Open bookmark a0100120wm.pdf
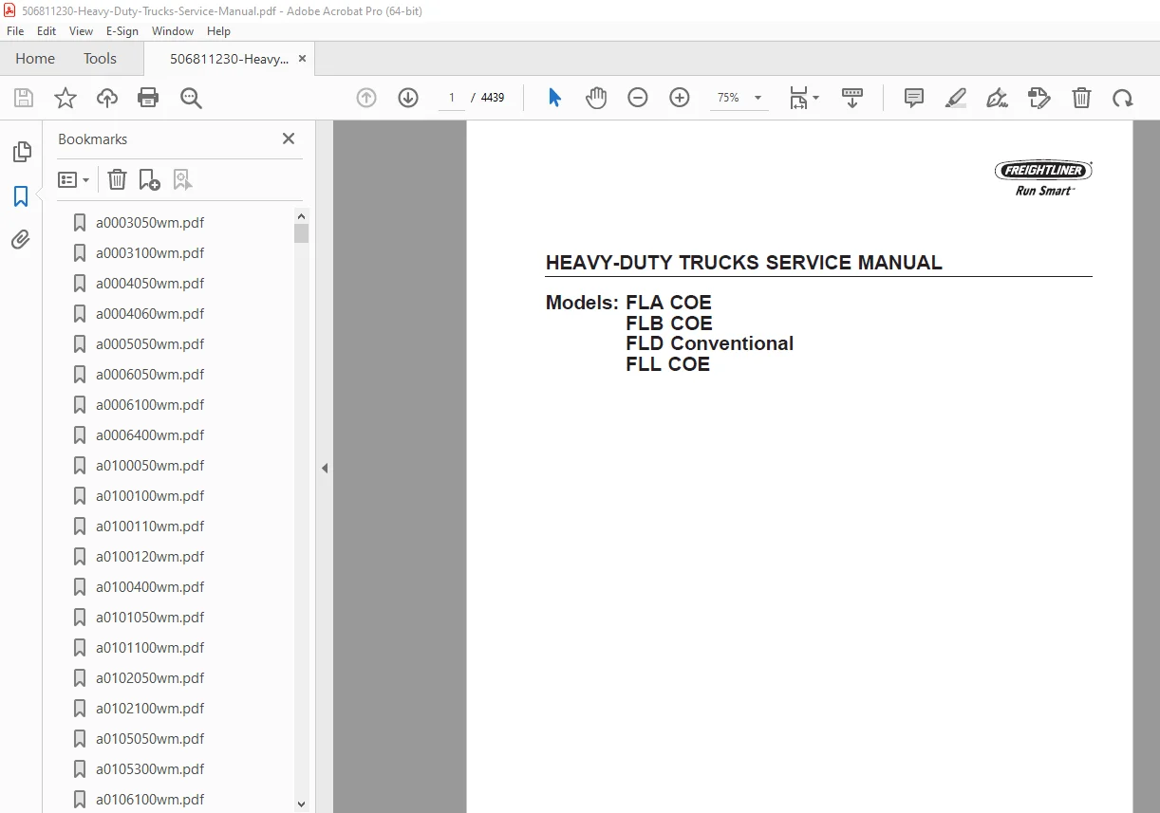The height and width of the screenshot is (813, 1160). (150, 557)
